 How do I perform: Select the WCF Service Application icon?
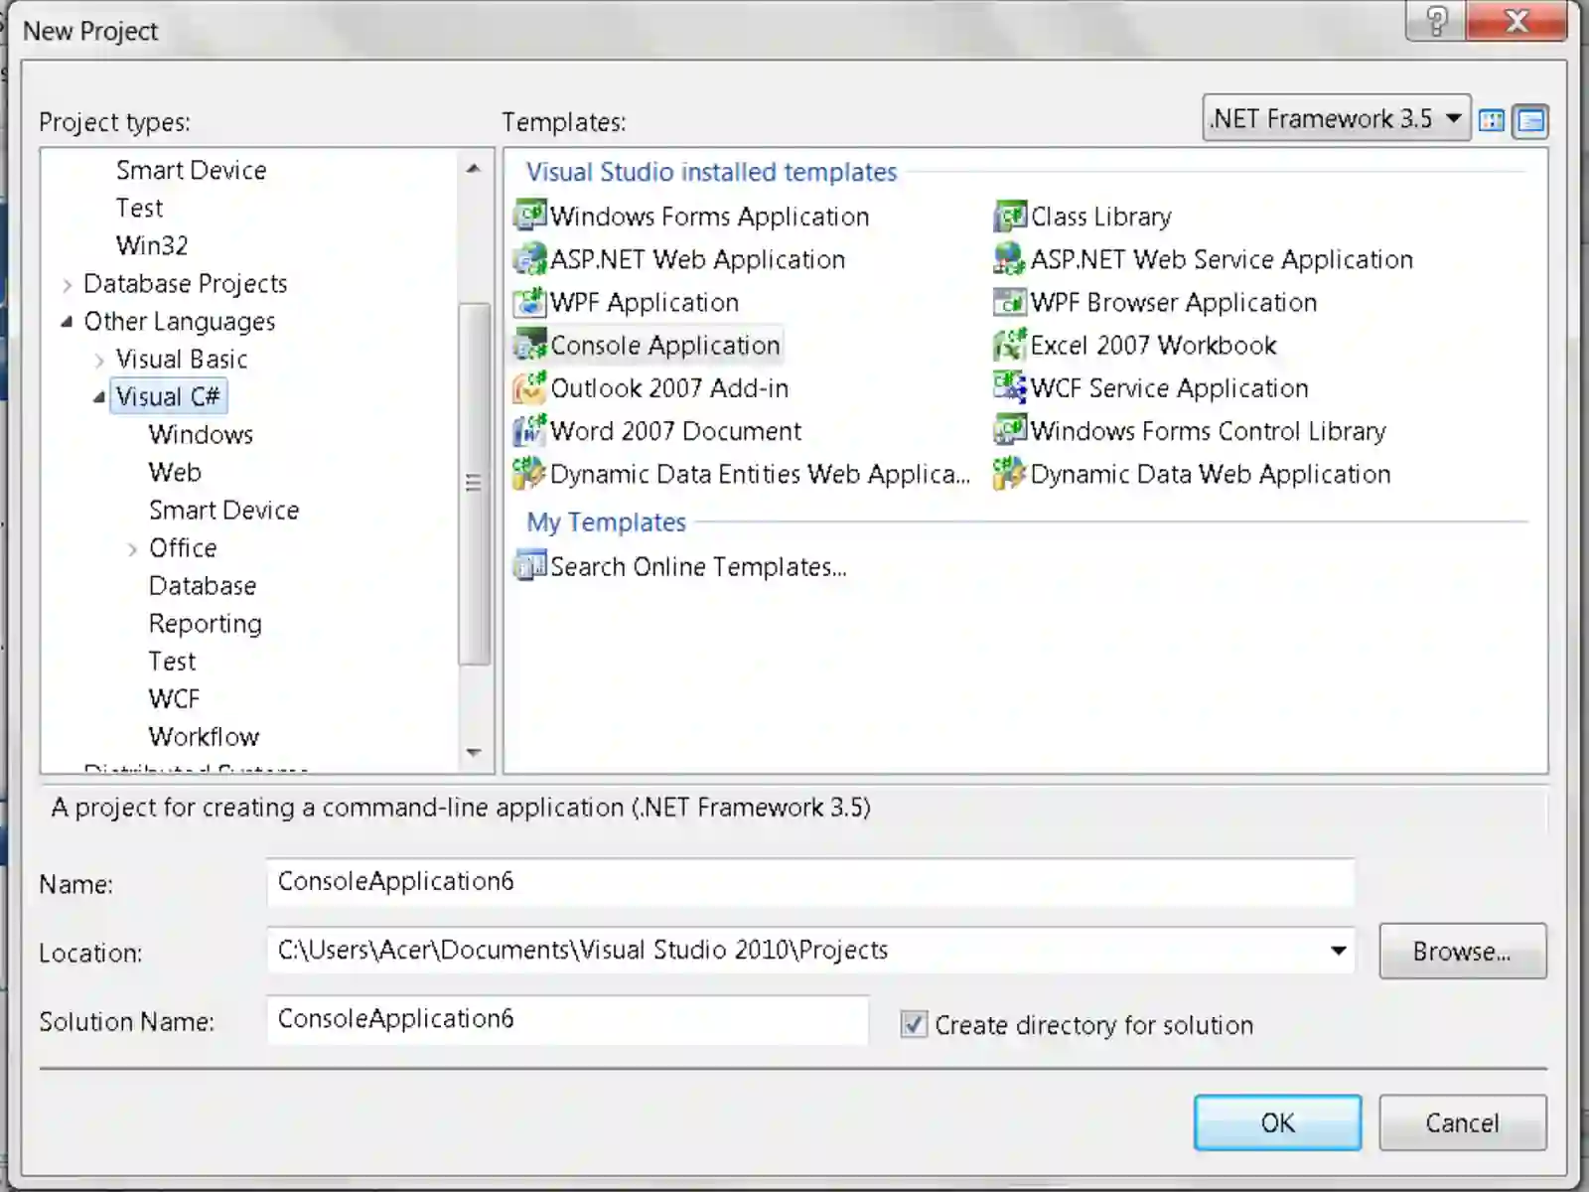[x=1010, y=387]
